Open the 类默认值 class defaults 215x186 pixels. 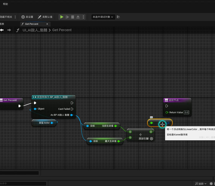(45, 17)
